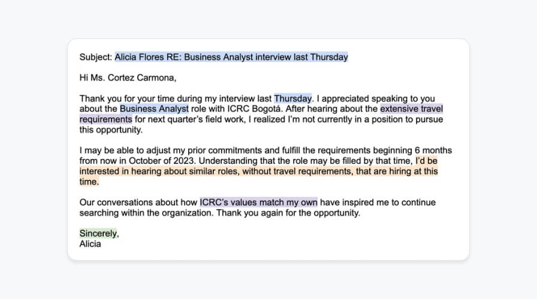Click the orange highlighted "I'd be" text

[x=426, y=161]
